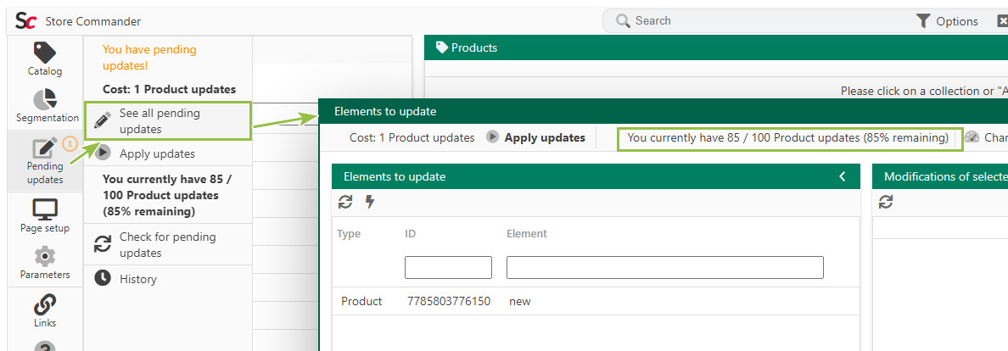Sort by the Type column header
The height and width of the screenshot is (351, 1008).
pos(349,234)
